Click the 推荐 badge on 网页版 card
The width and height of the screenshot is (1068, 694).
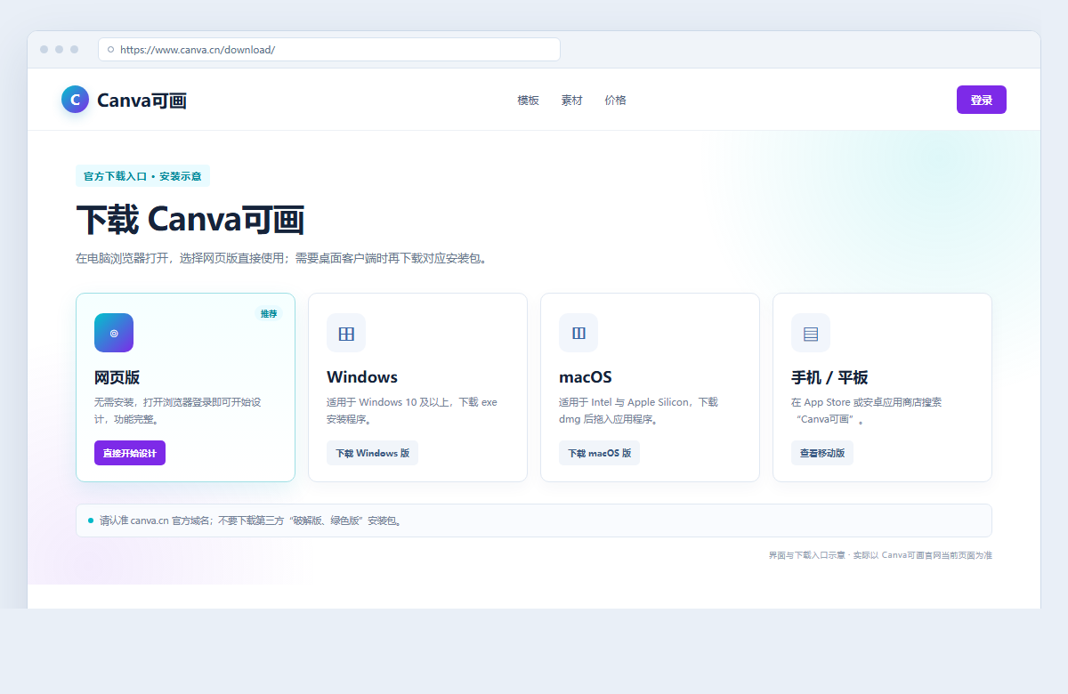(269, 313)
